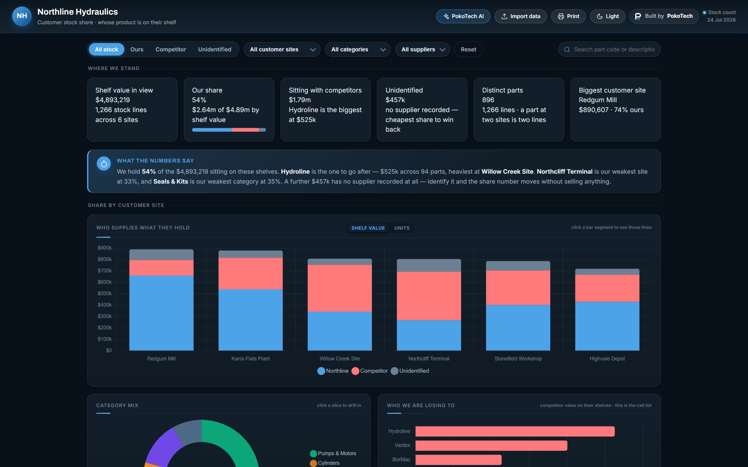
Task: Click Northcliff Terminal unidentified grey segment
Action: (x=429, y=265)
